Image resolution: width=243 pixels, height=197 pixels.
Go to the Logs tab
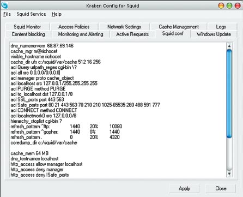[x=221, y=27]
